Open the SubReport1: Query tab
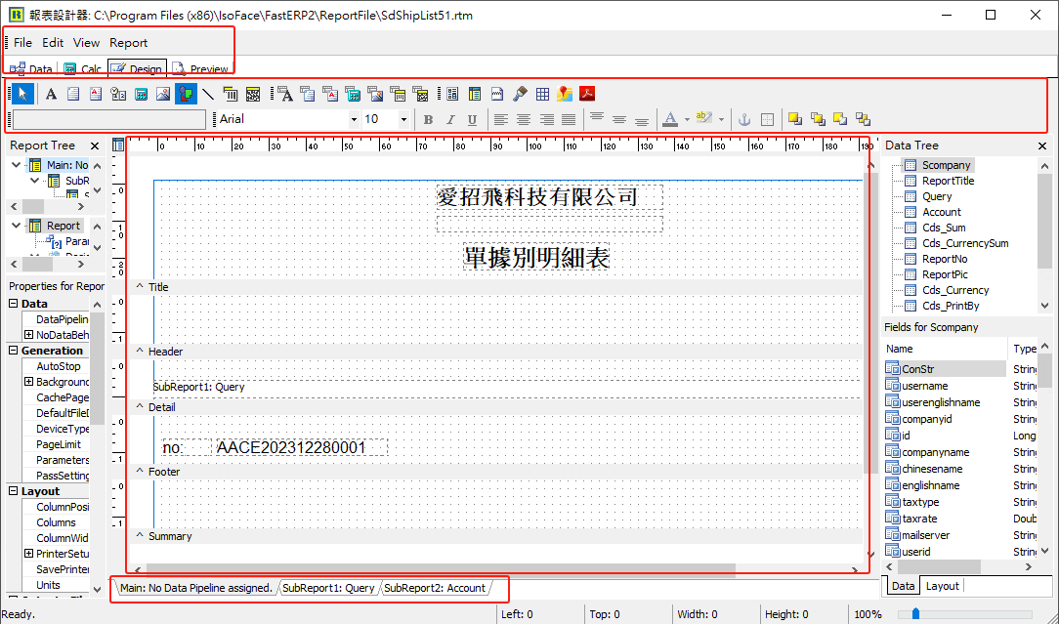 pos(328,588)
